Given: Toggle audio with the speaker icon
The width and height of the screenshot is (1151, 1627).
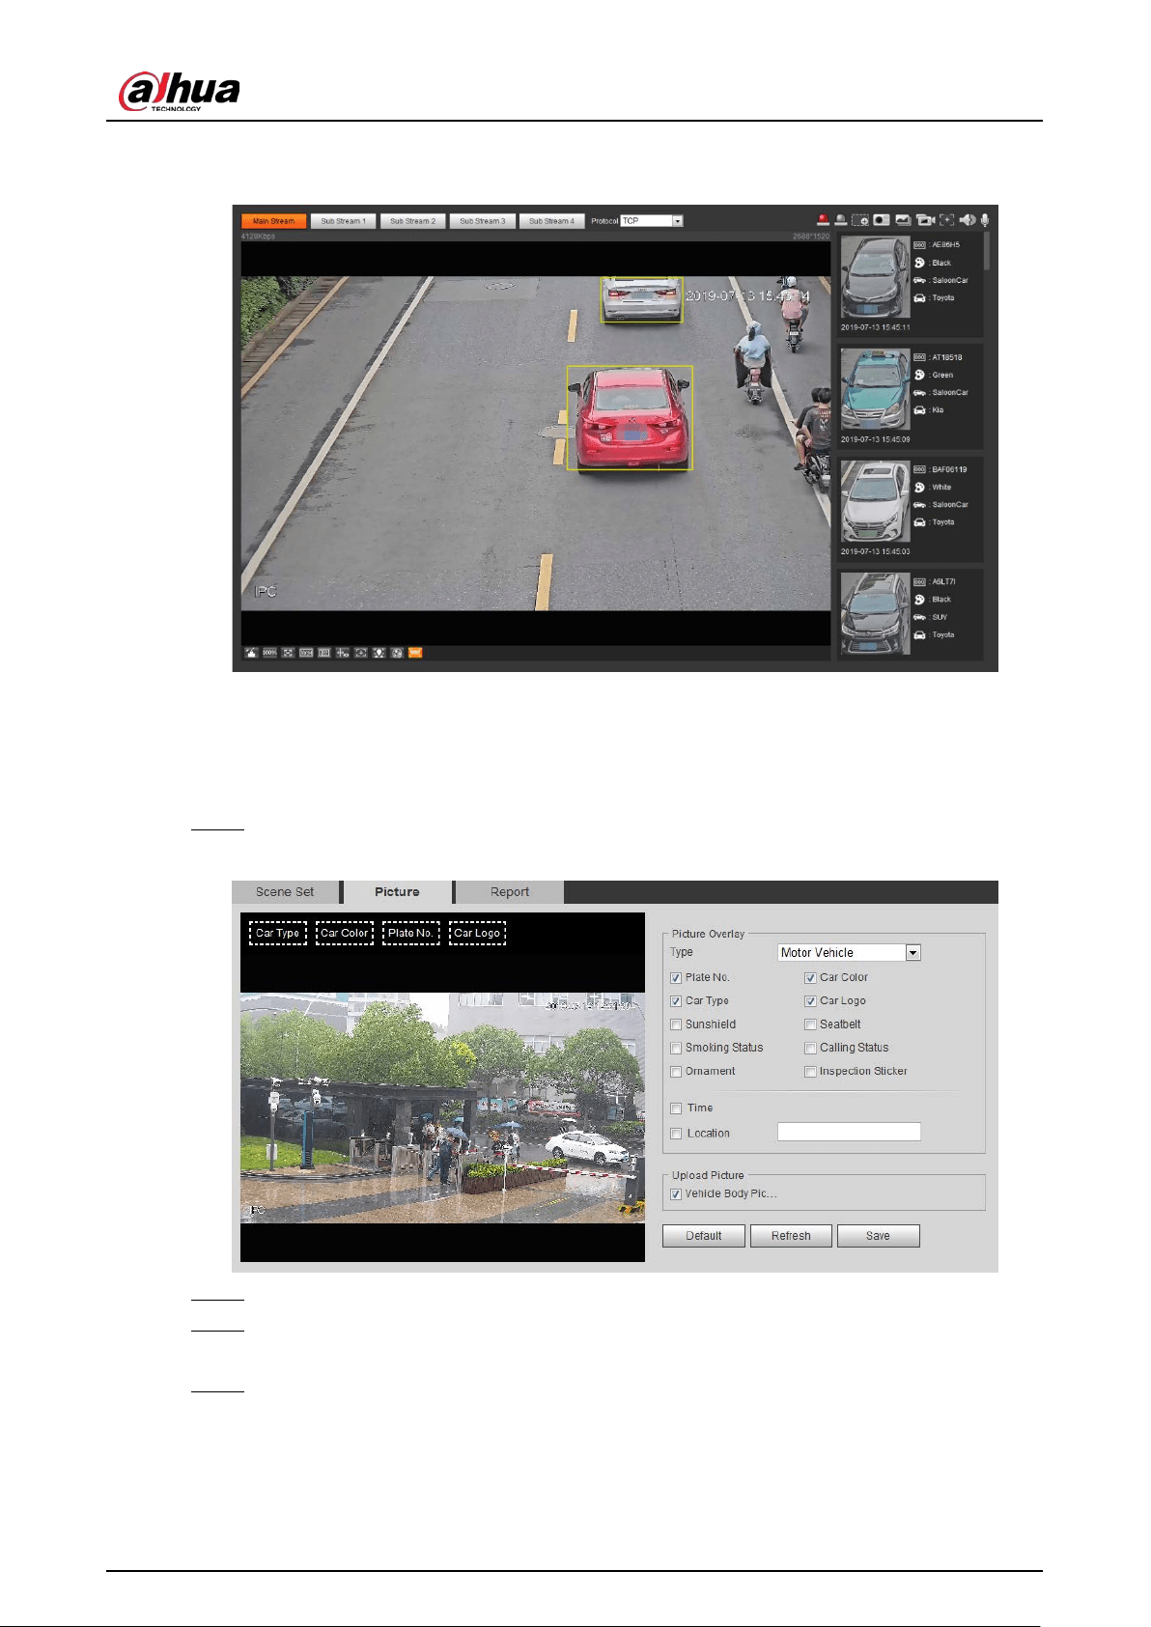Looking at the screenshot, I should [x=968, y=220].
